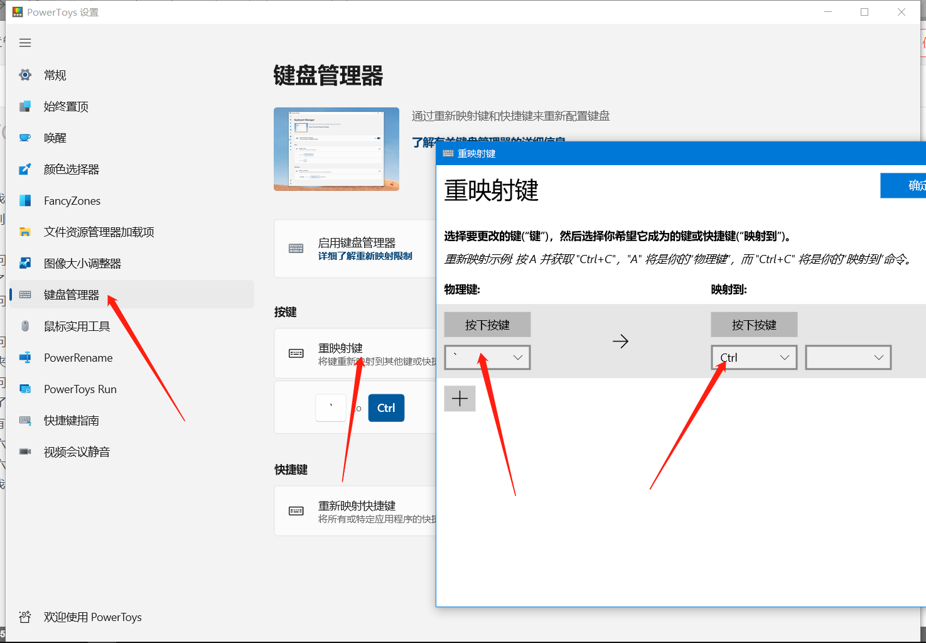Open 视频会议静音 settings
Screen dimensions: 926x643
coord(132,451)
